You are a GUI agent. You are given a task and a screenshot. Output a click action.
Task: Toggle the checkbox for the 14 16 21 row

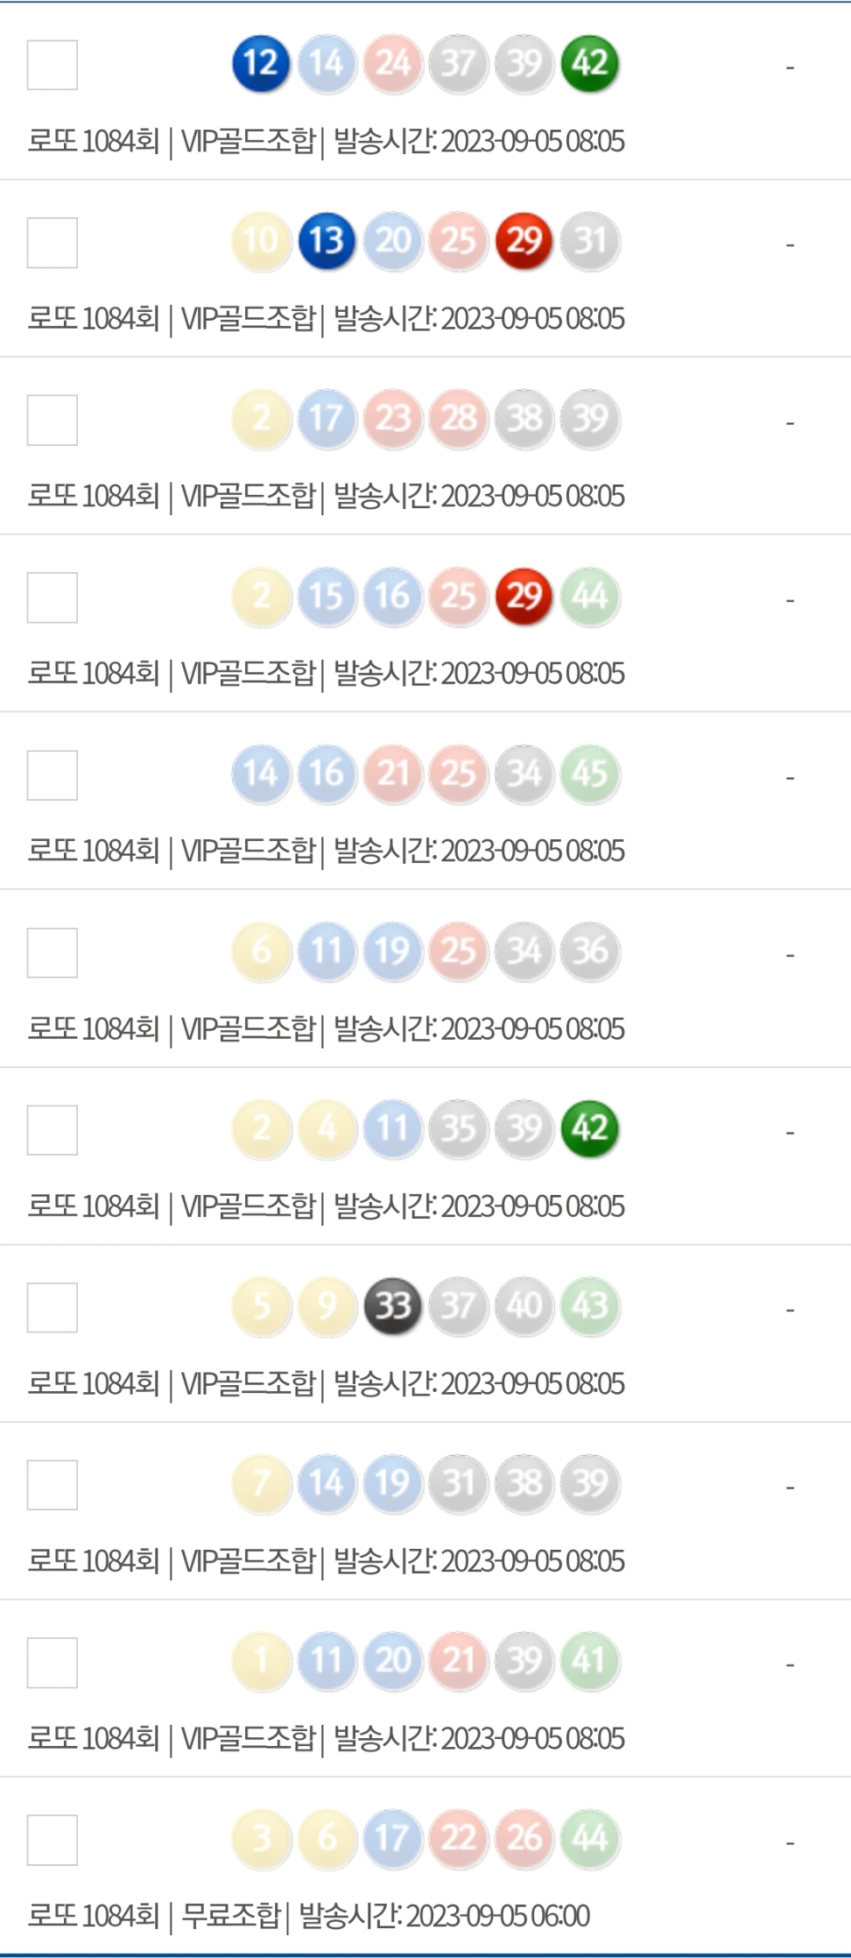point(53,775)
